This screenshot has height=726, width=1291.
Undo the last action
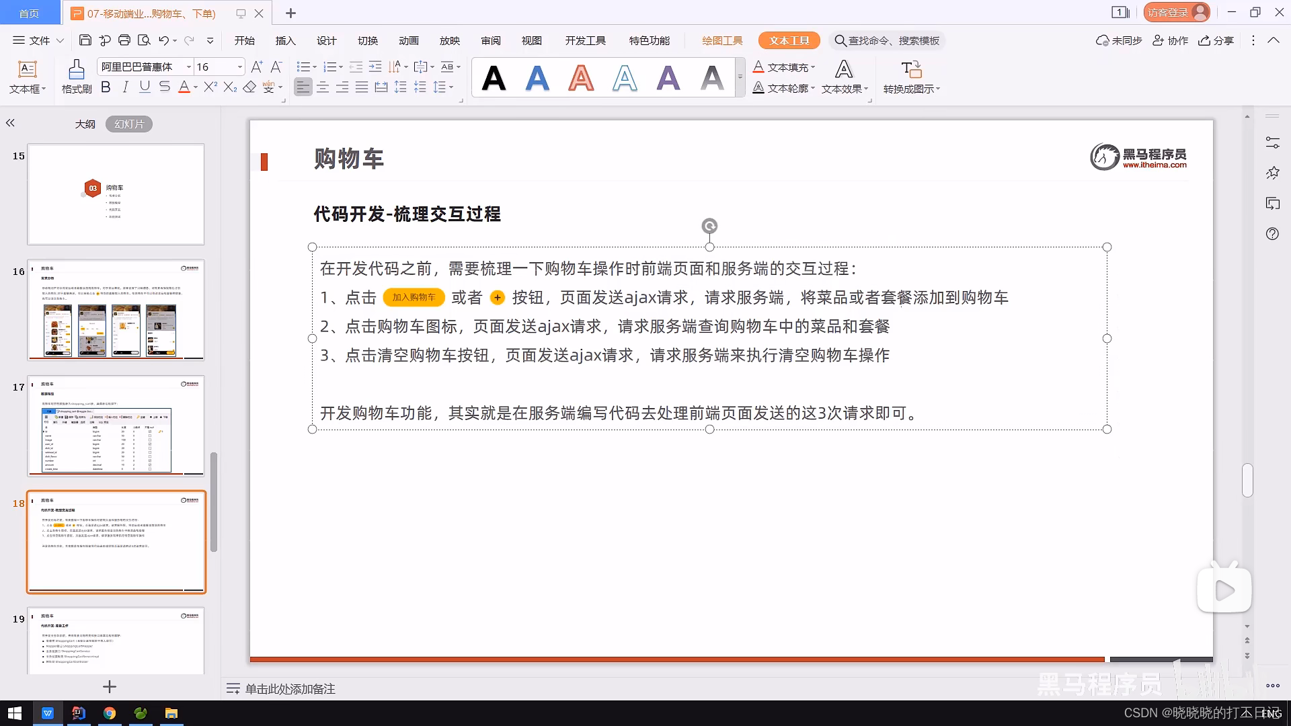(x=163, y=40)
